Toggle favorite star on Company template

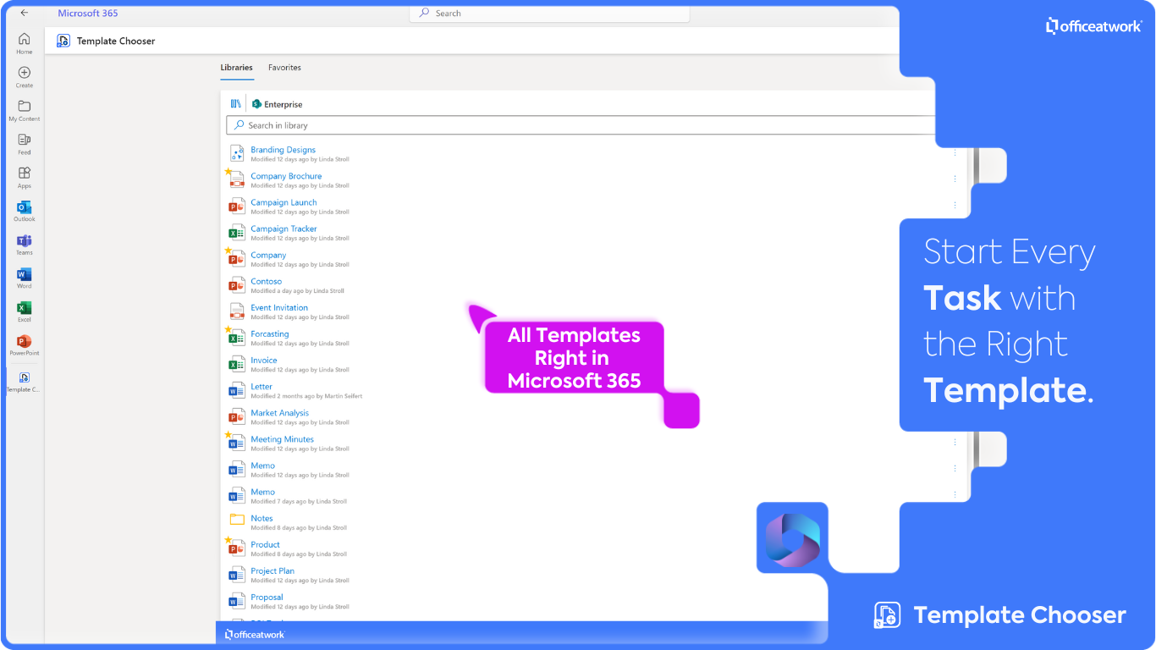coord(228,250)
